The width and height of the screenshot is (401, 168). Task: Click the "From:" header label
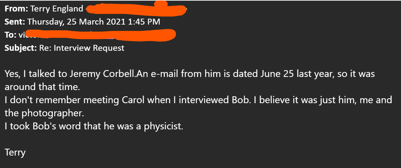point(16,9)
